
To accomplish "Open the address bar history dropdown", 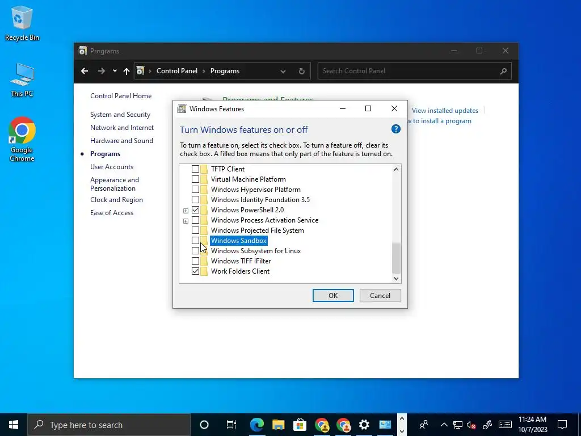I will pyautogui.click(x=283, y=71).
